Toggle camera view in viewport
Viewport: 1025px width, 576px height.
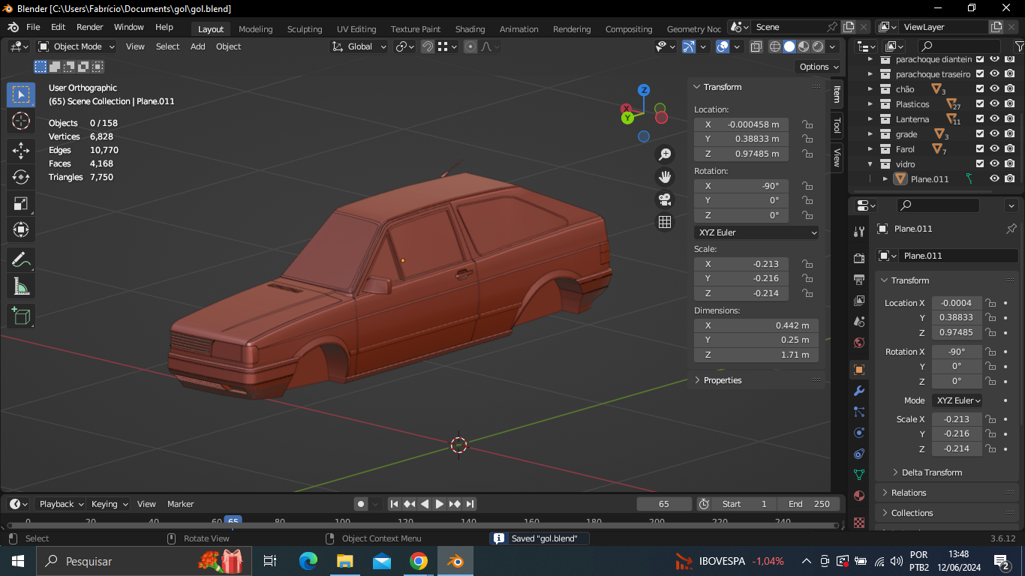coord(665,199)
